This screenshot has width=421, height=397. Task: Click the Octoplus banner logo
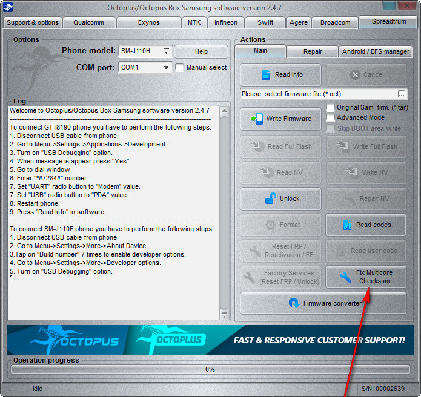pyautogui.click(x=171, y=340)
